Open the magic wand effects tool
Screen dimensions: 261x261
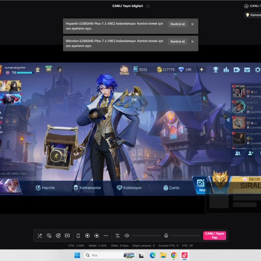click(40, 236)
